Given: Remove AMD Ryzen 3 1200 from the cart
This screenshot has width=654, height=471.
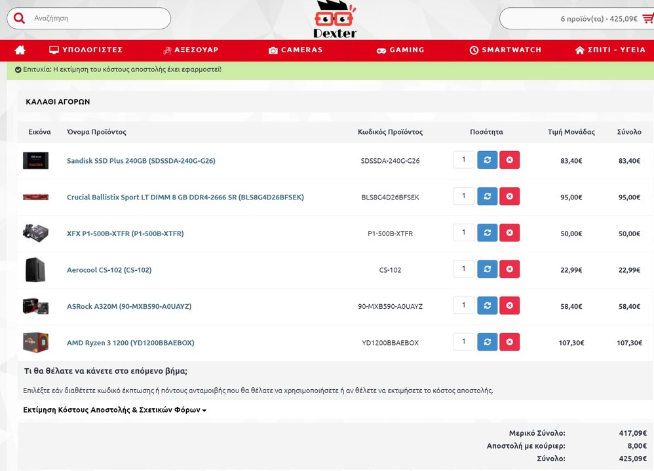Looking at the screenshot, I should tap(510, 342).
